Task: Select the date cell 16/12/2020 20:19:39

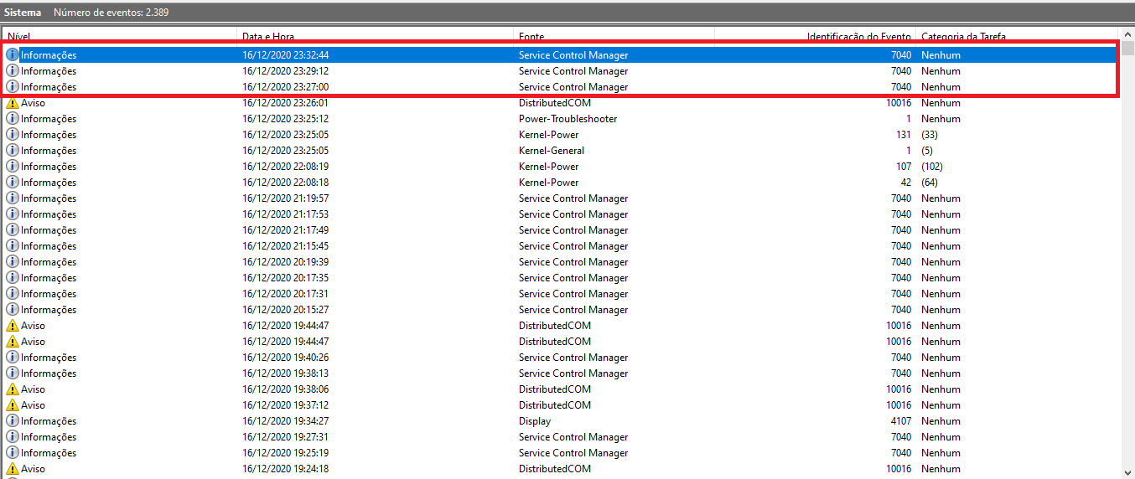Action: pyautogui.click(x=286, y=262)
